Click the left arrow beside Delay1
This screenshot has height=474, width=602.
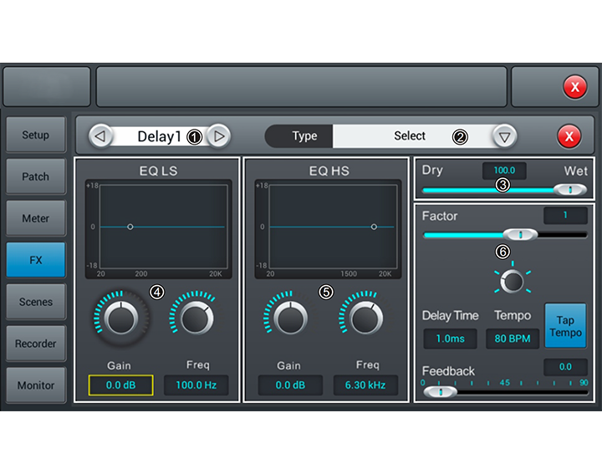pyautogui.click(x=100, y=136)
